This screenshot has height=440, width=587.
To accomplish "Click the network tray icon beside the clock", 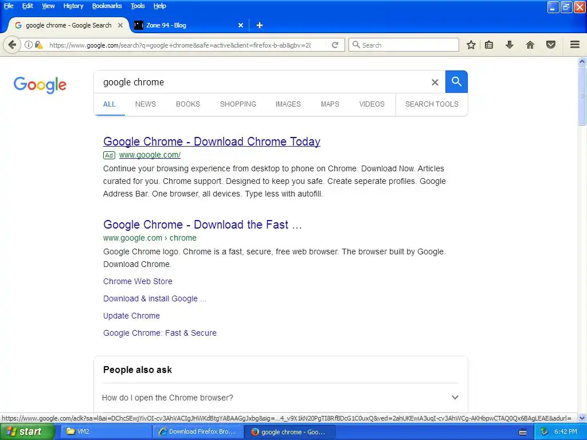I will [545, 432].
